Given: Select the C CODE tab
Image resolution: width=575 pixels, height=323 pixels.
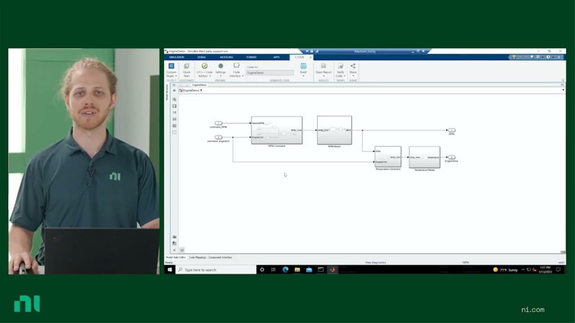Looking at the screenshot, I should pyautogui.click(x=299, y=57).
